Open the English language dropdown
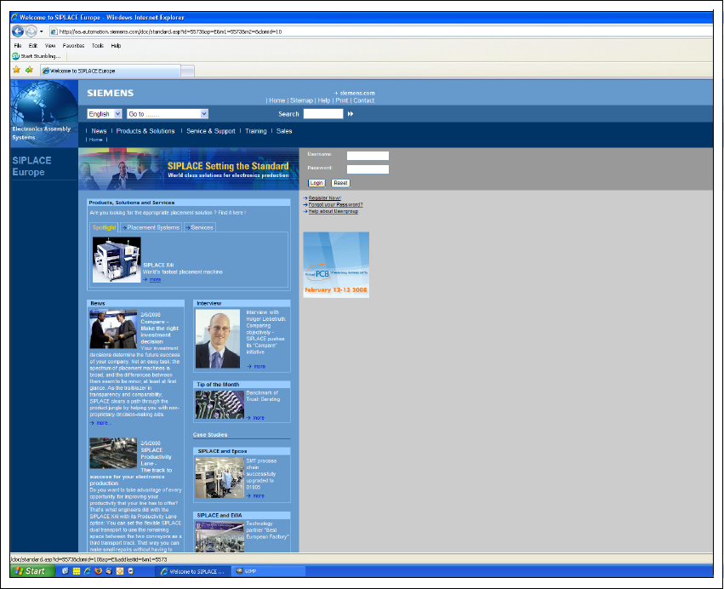724x589 pixels. click(105, 114)
